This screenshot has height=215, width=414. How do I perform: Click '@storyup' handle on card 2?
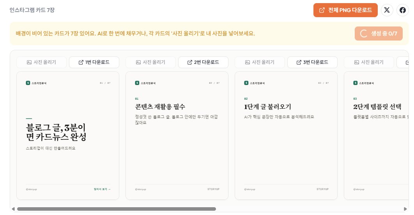click(140, 189)
